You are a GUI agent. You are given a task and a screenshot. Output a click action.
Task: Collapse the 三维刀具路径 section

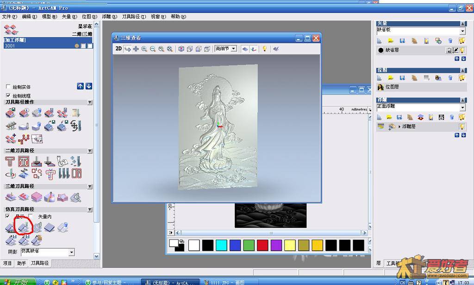[x=90, y=187]
